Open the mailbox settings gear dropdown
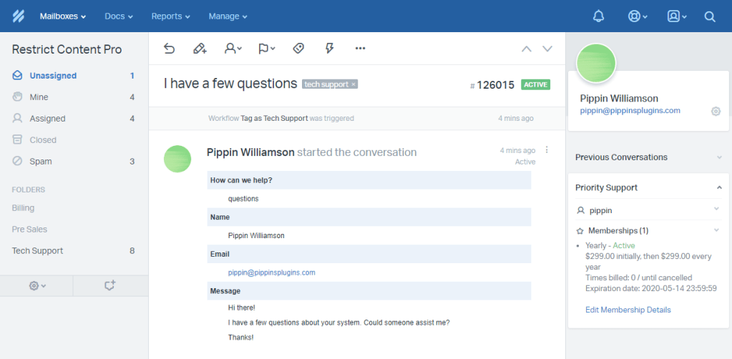Image resolution: width=732 pixels, height=359 pixels. click(x=37, y=286)
